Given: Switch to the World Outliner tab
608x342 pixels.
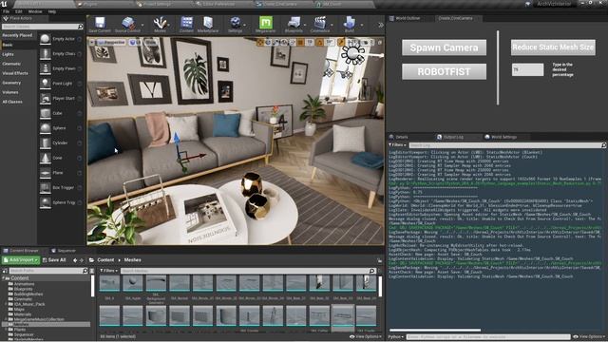Looking at the screenshot, I should coord(404,18).
